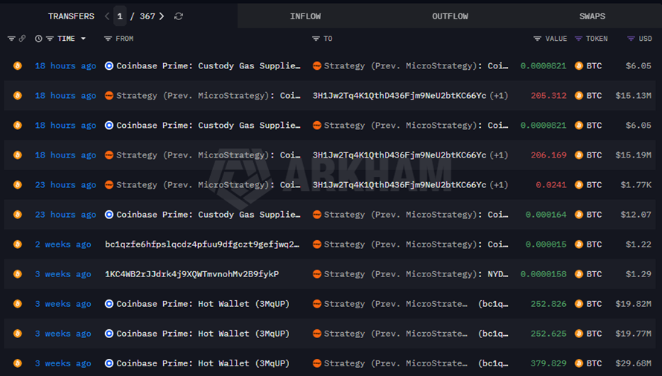
Task: Open the Bitcoin transaction icon for $1.29 row
Action: coord(18,274)
